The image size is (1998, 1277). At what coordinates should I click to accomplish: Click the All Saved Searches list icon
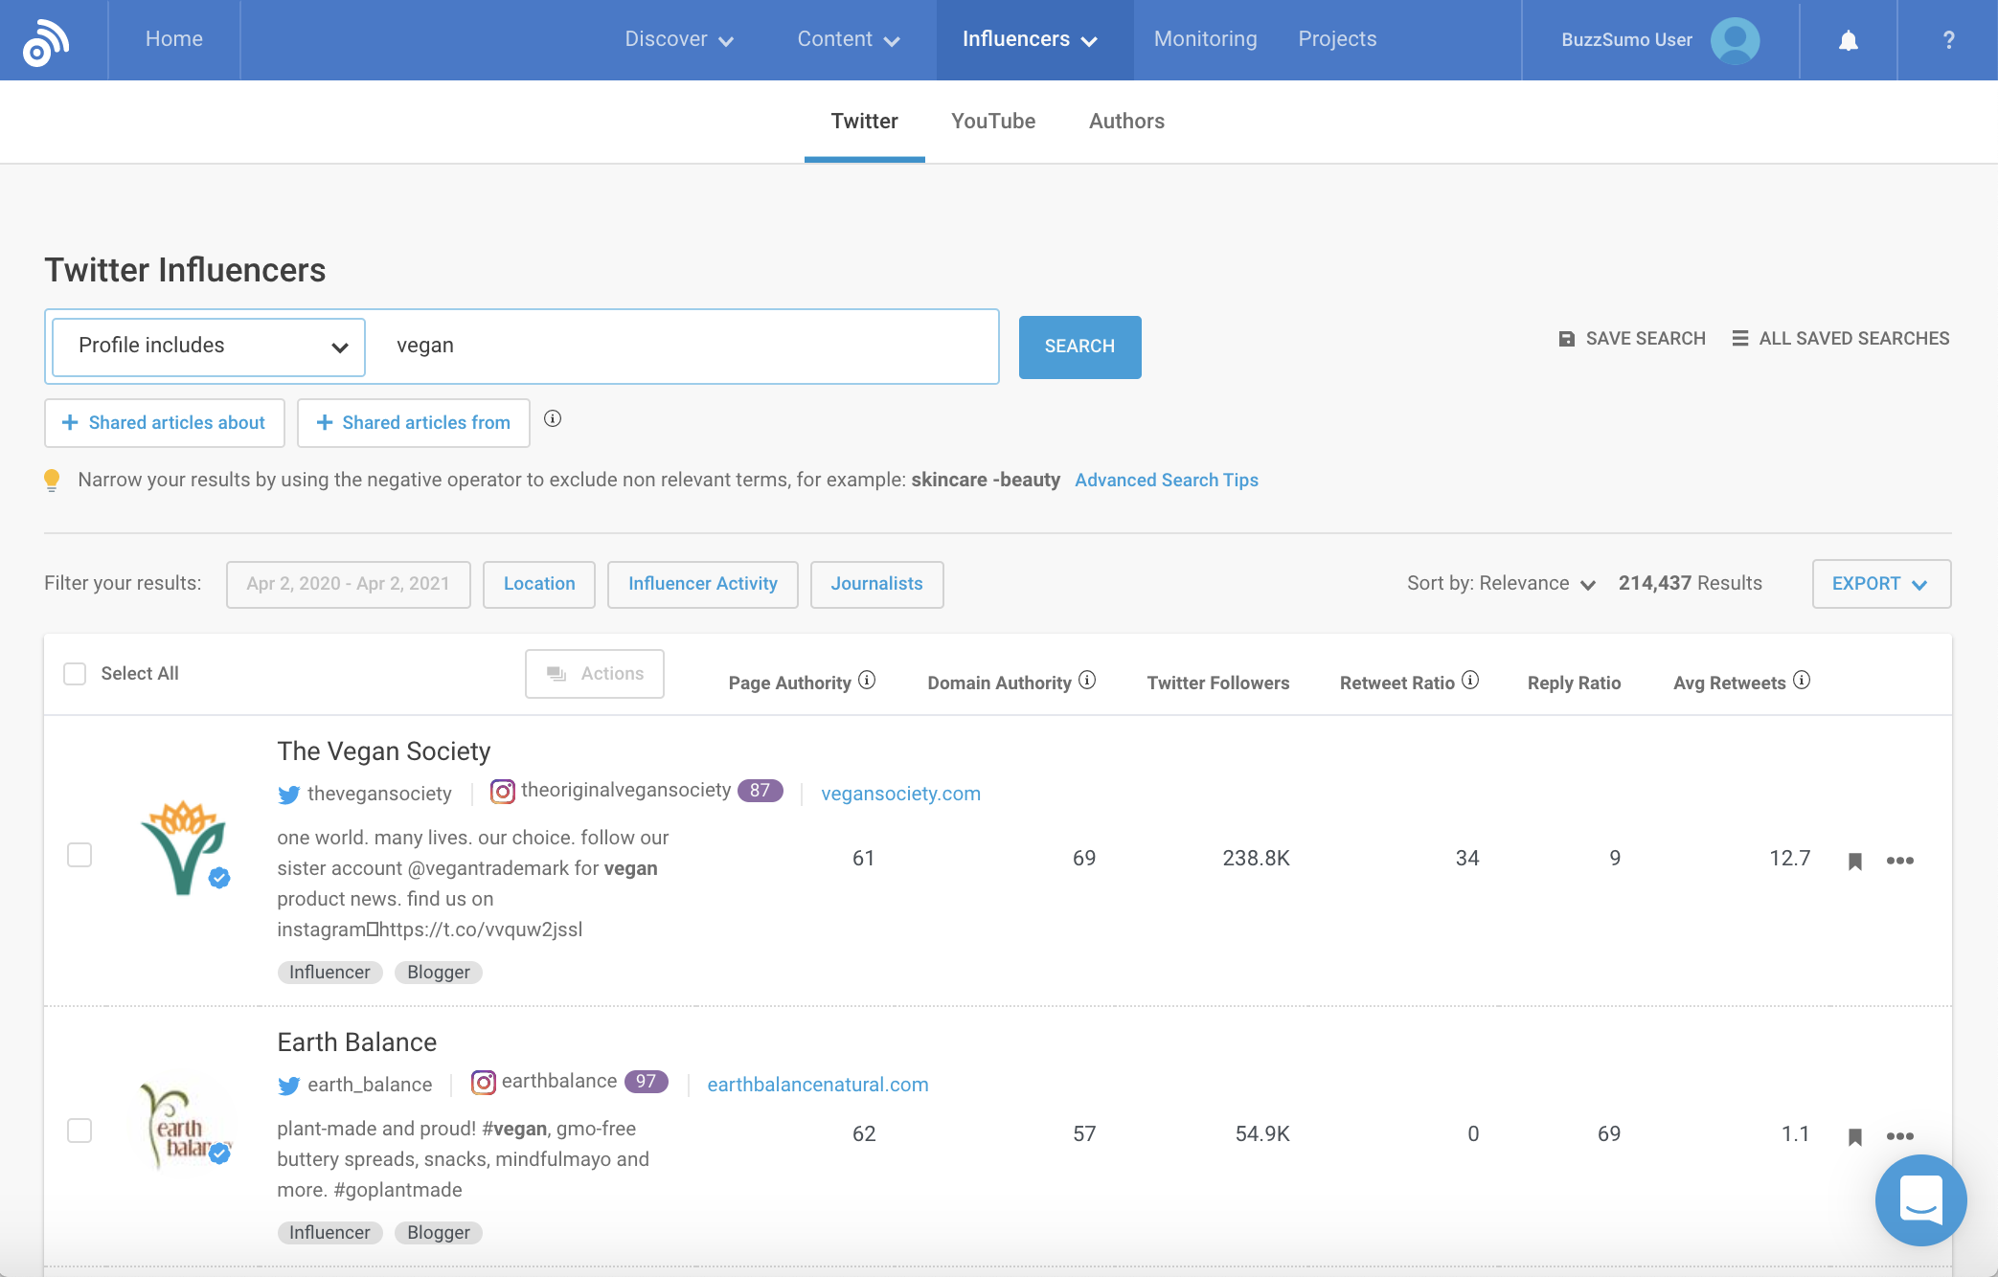[x=1740, y=338]
